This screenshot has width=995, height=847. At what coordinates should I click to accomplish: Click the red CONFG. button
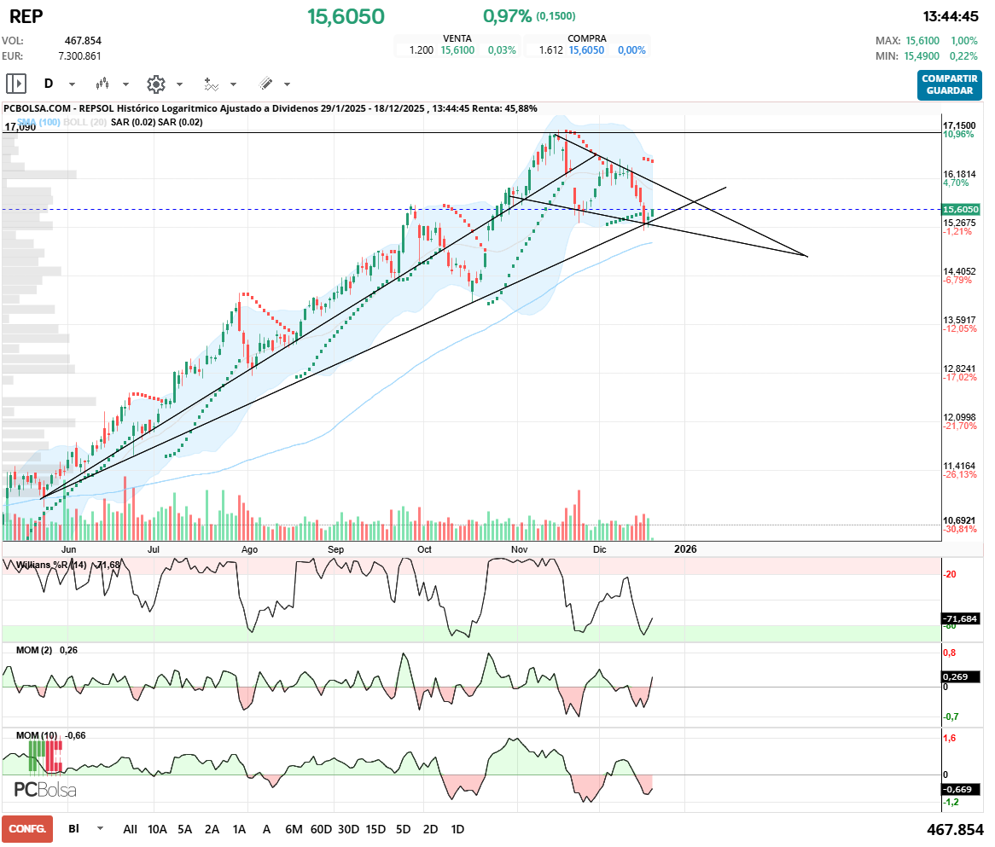coord(27,828)
